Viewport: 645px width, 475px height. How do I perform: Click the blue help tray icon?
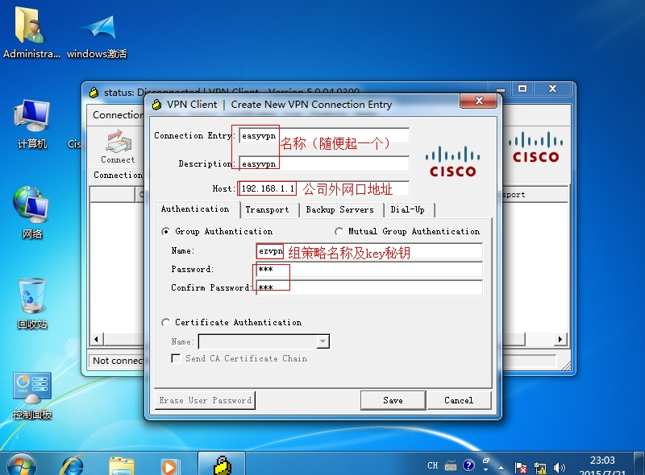(x=468, y=465)
